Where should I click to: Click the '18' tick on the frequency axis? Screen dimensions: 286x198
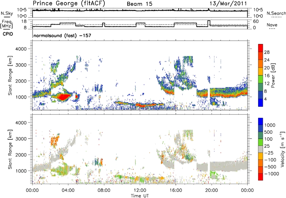coord(24,21)
